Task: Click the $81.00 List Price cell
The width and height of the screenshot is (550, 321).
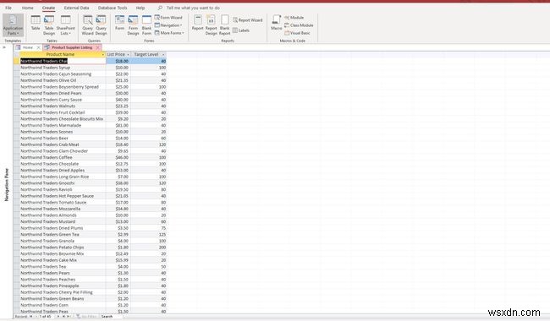Action: (x=118, y=125)
